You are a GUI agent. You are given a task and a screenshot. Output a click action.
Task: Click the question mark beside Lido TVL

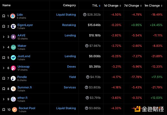point(85,15)
